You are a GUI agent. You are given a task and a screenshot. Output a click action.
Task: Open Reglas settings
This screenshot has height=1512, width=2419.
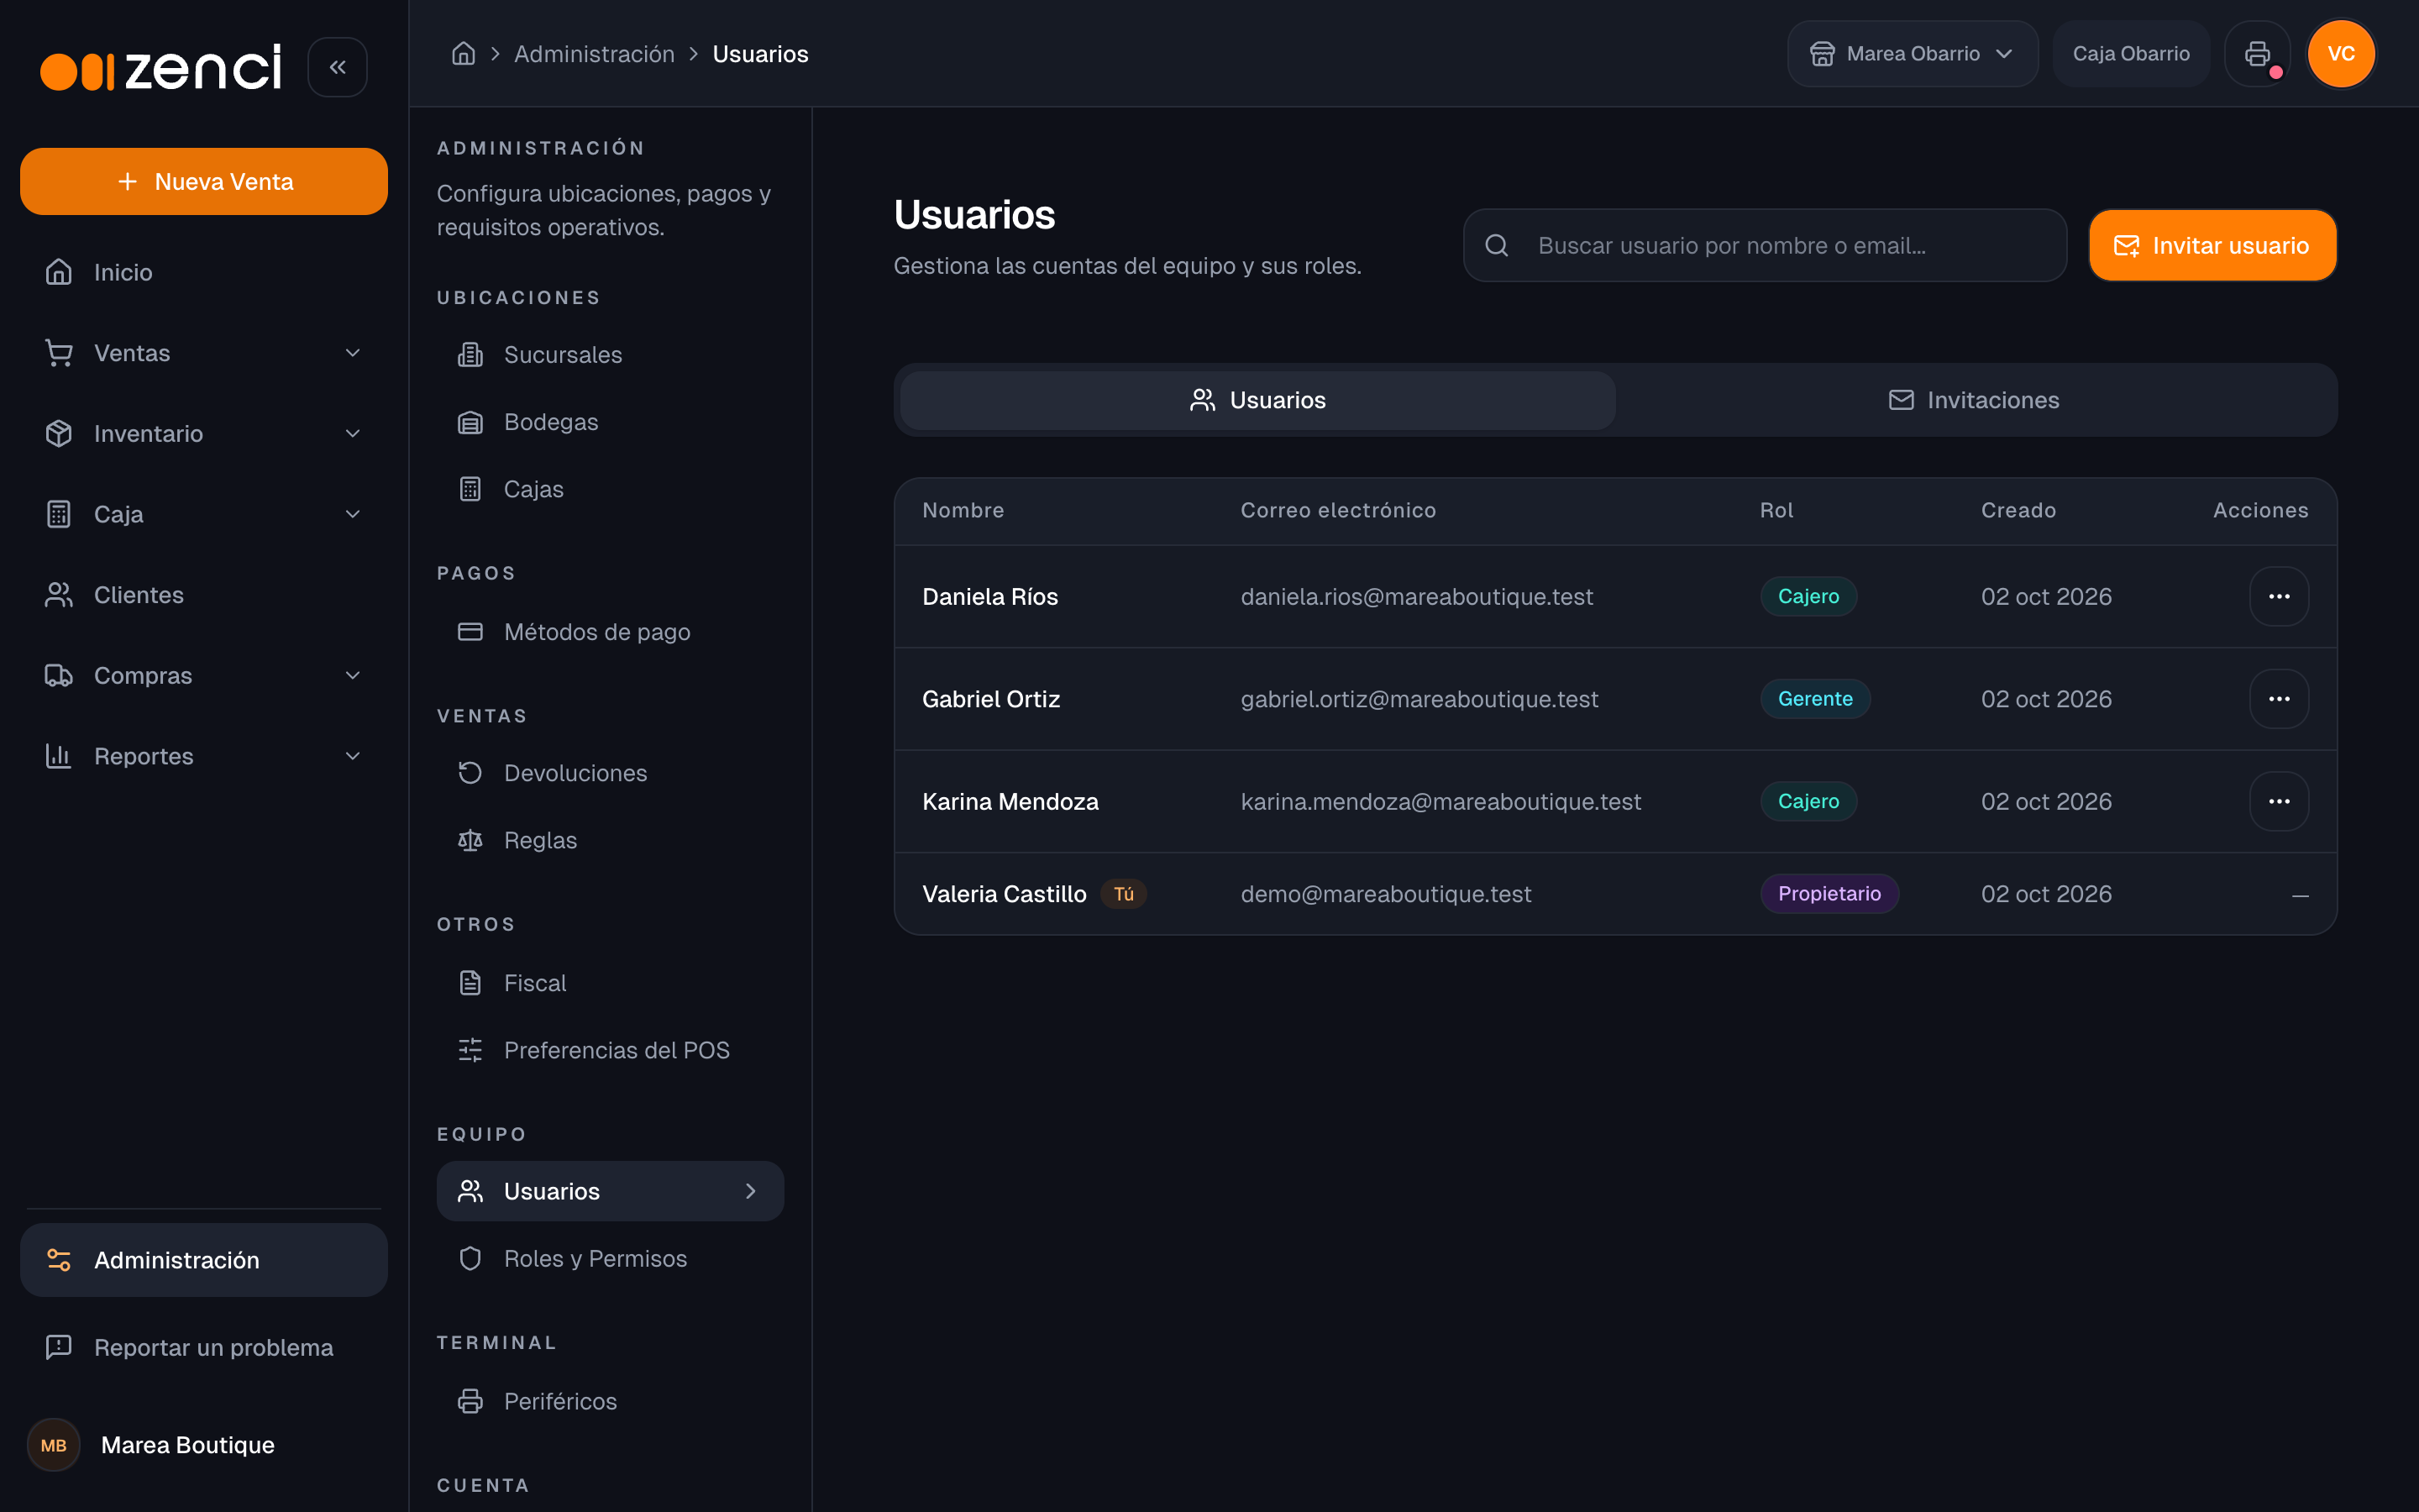click(x=610, y=840)
